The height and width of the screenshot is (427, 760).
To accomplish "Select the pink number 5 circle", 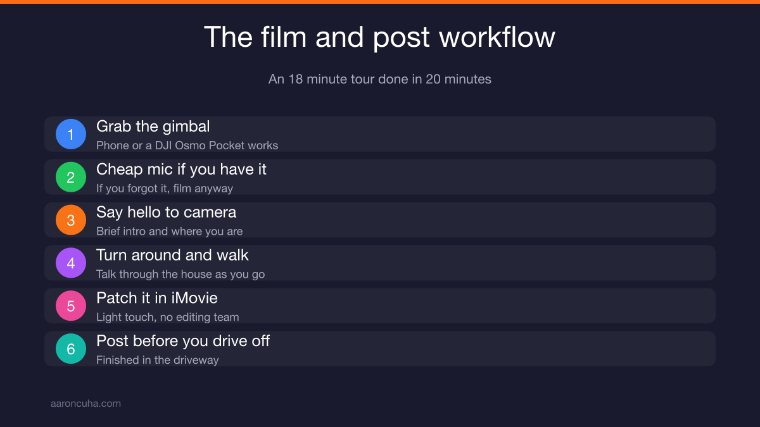I will pyautogui.click(x=71, y=306).
